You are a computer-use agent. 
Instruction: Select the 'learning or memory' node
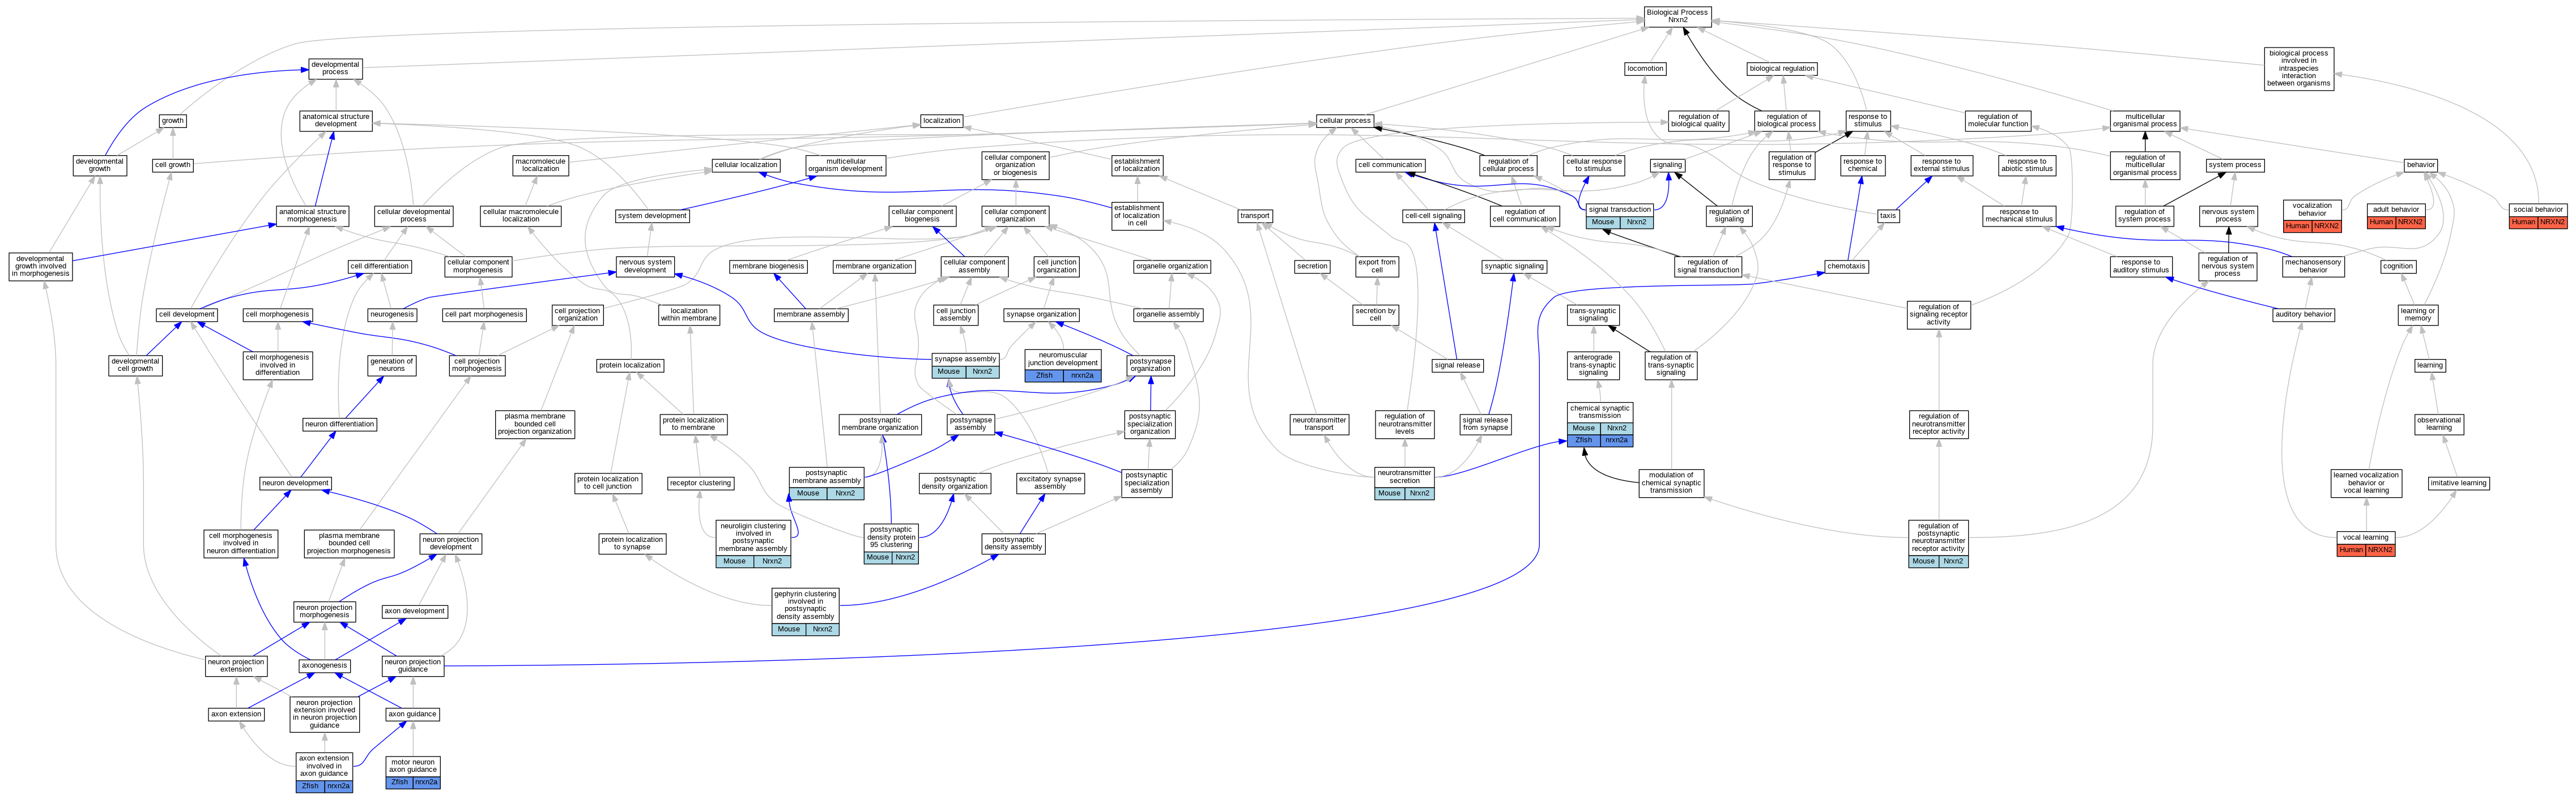(x=2418, y=315)
